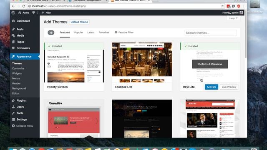Open Customize submenu item
The height and width of the screenshot is (150, 267).
click(x=18, y=68)
